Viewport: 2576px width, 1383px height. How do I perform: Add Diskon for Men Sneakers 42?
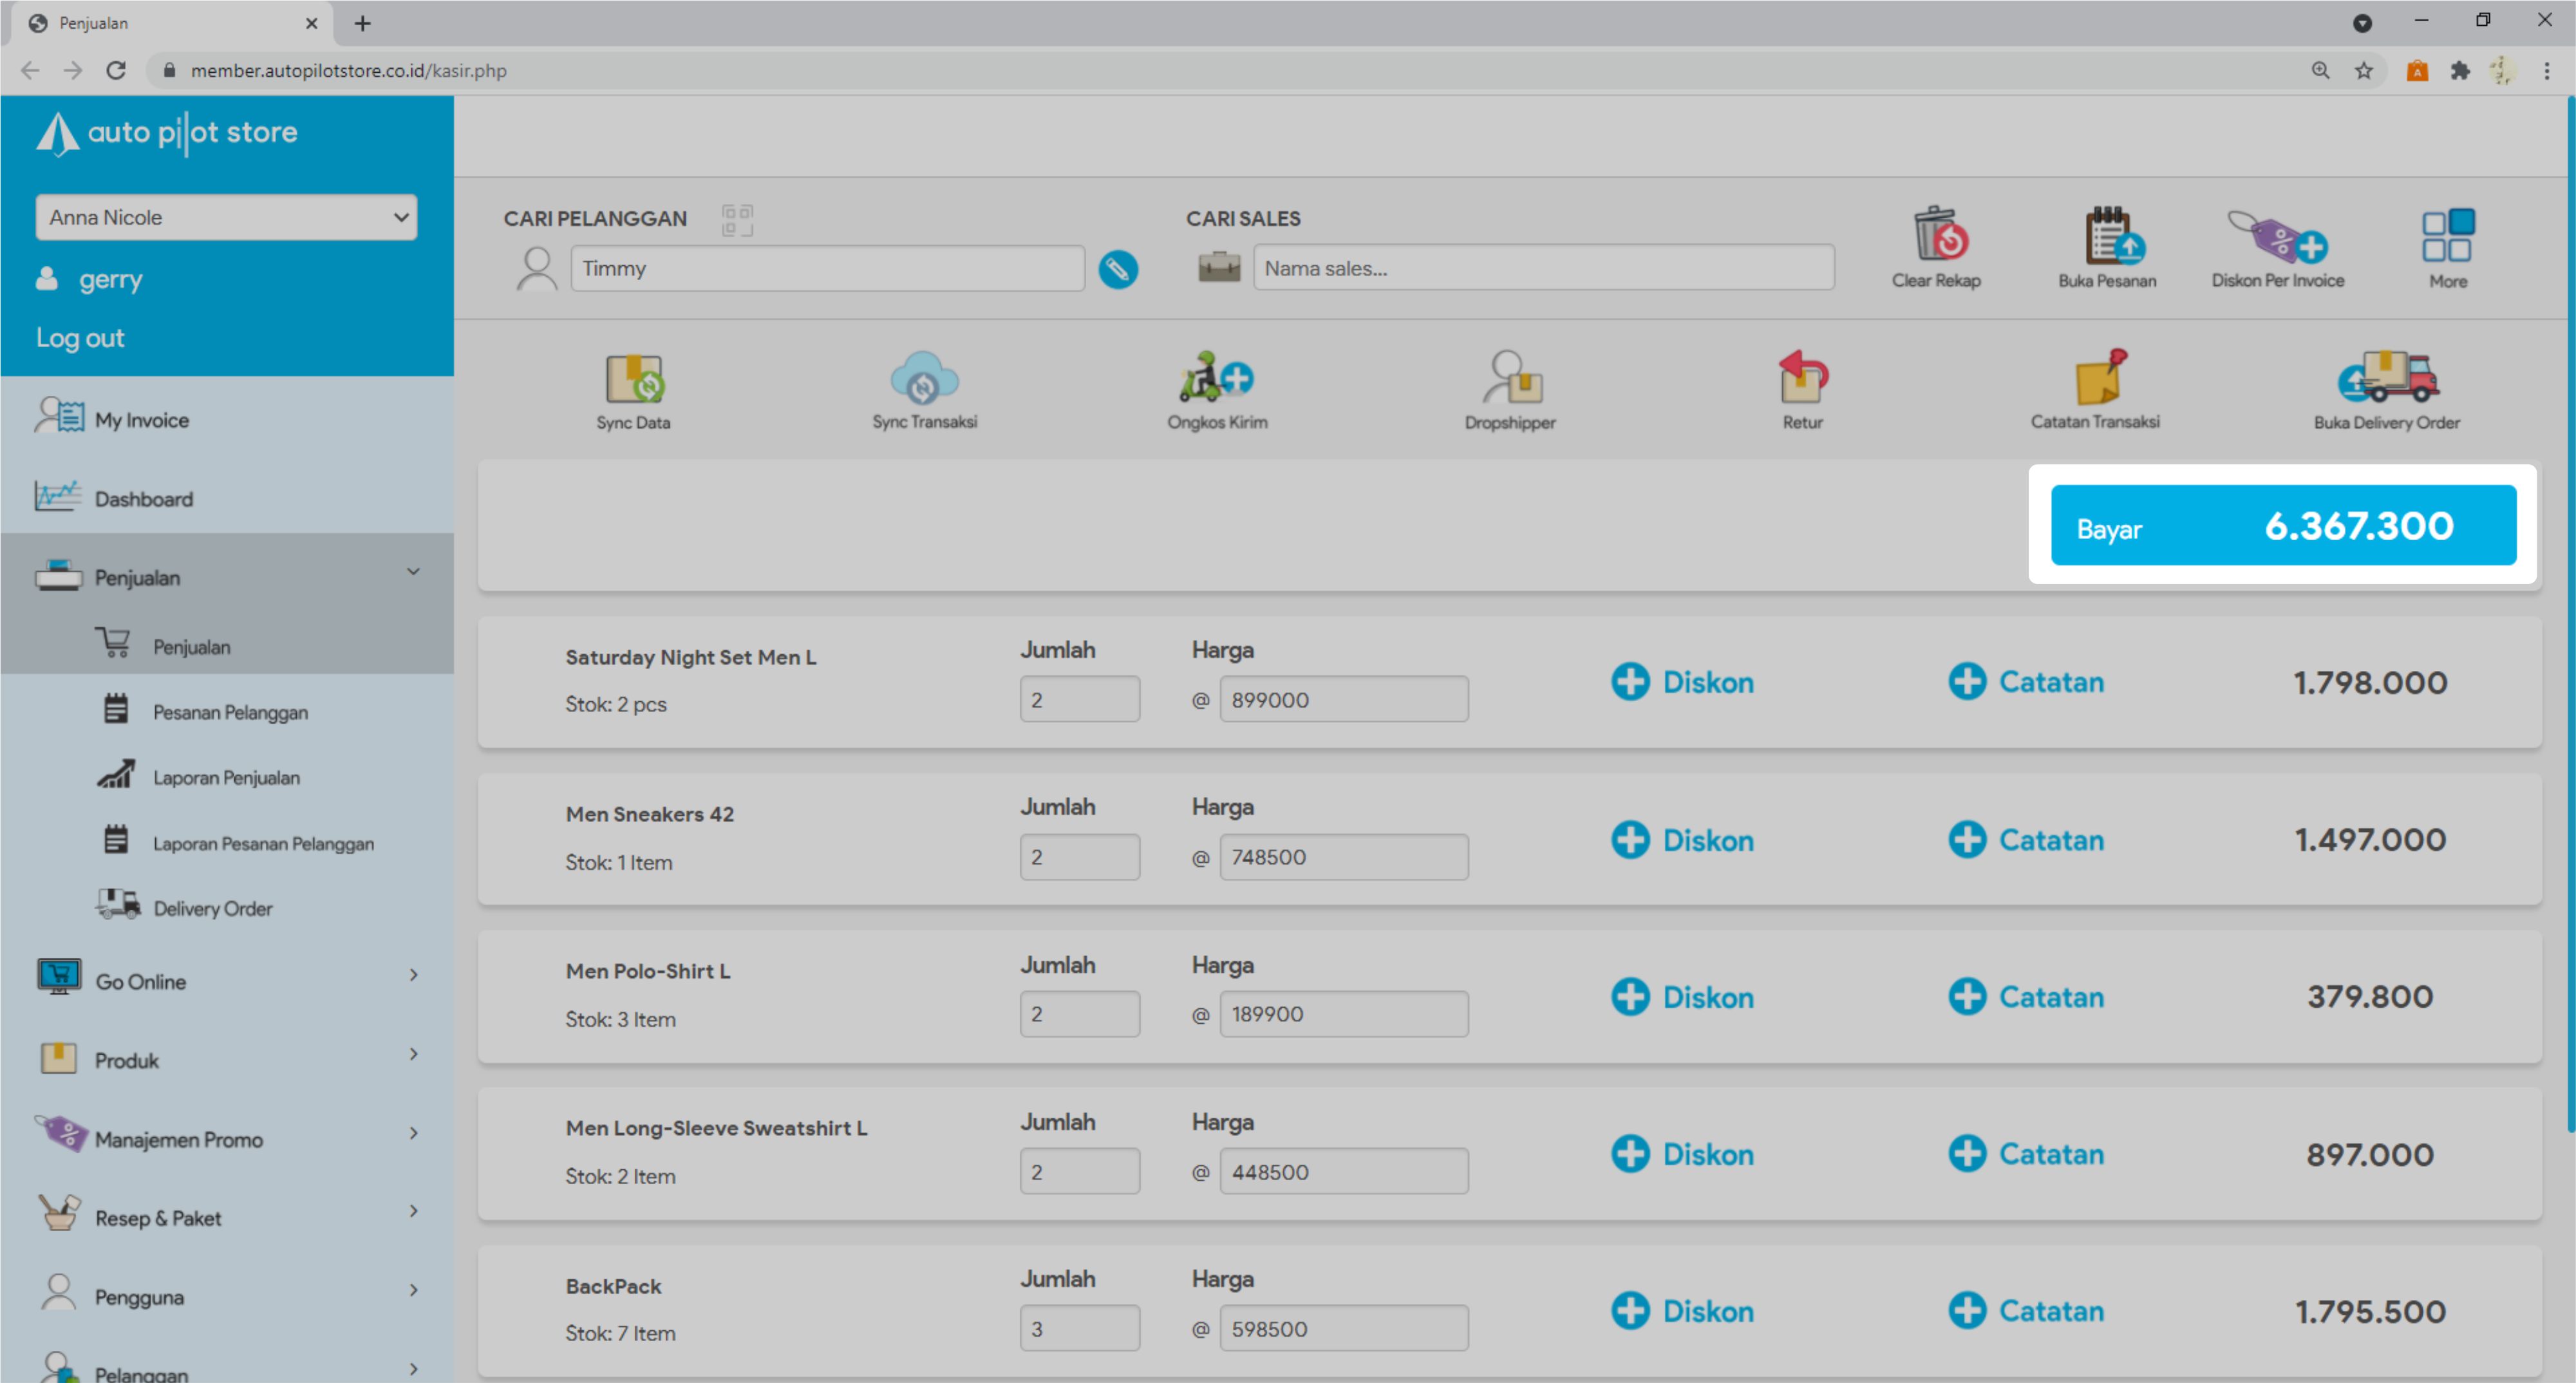[1683, 840]
